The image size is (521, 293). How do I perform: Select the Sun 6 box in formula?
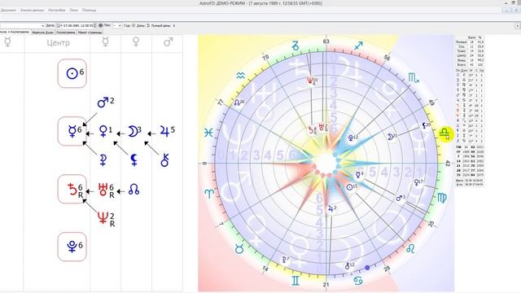[x=72, y=73]
